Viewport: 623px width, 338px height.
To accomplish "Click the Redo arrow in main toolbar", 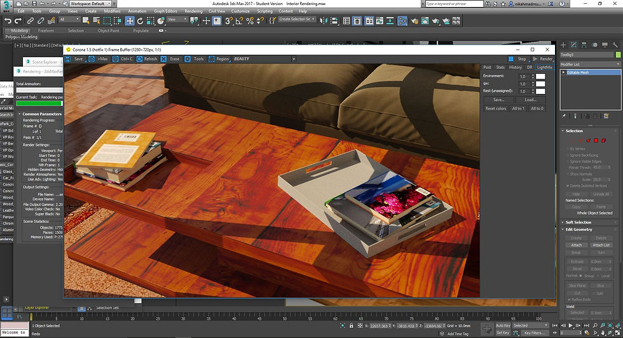I will 18,21.
